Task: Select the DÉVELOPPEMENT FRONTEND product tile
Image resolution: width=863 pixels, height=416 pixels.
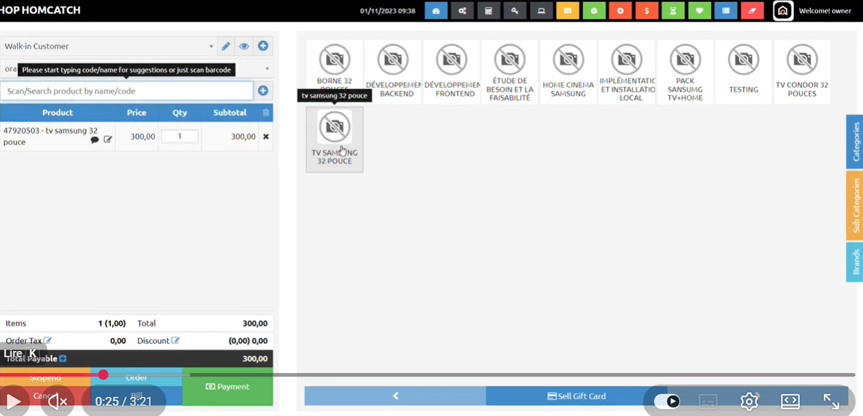Action: pos(451,72)
